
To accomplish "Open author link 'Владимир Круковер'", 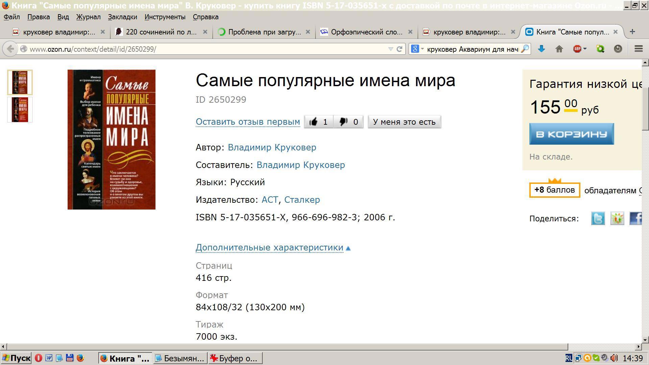I will click(272, 147).
